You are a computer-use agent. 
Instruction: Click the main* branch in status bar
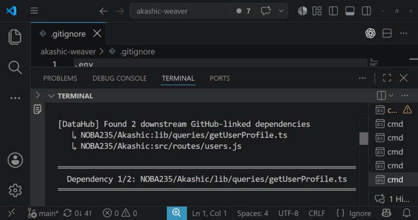click(x=43, y=213)
